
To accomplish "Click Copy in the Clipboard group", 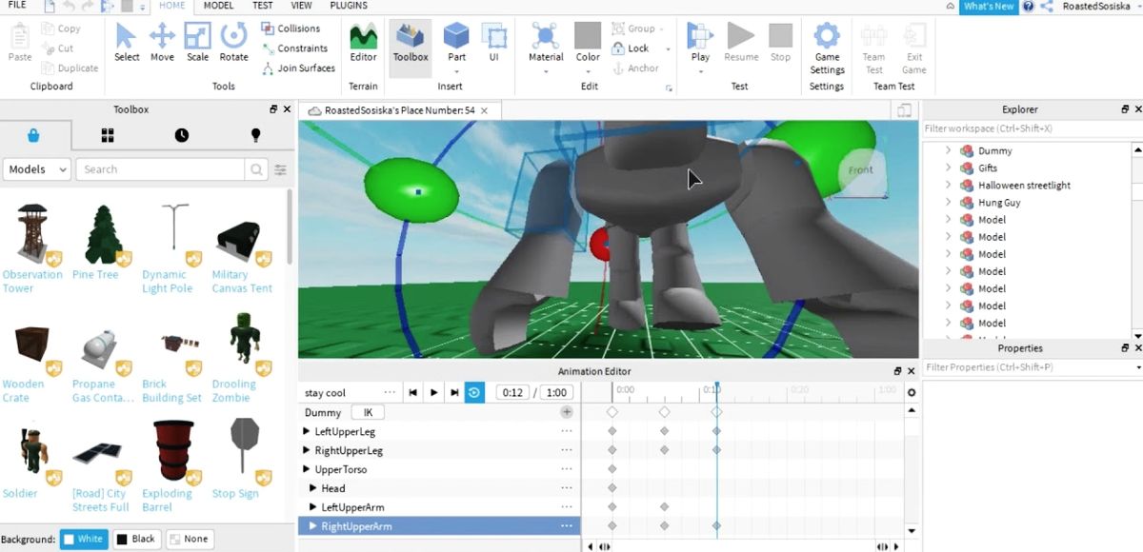I will 62,29.
